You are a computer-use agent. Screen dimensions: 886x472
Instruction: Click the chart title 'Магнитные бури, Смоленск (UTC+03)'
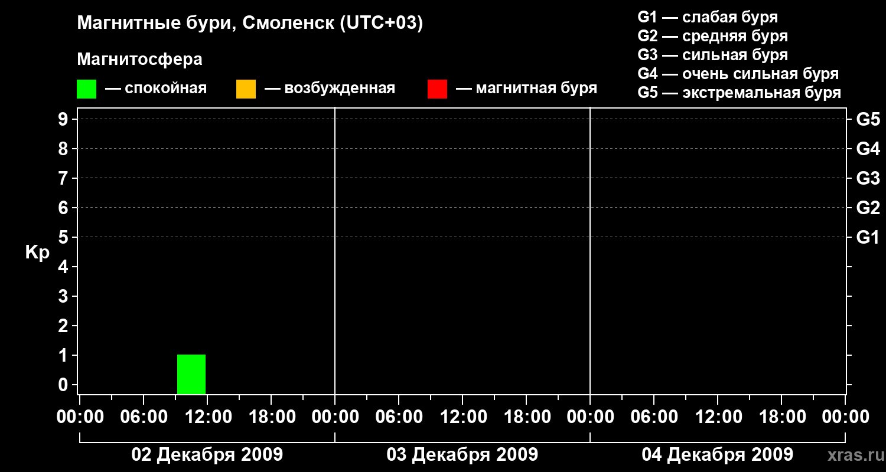[250, 24]
